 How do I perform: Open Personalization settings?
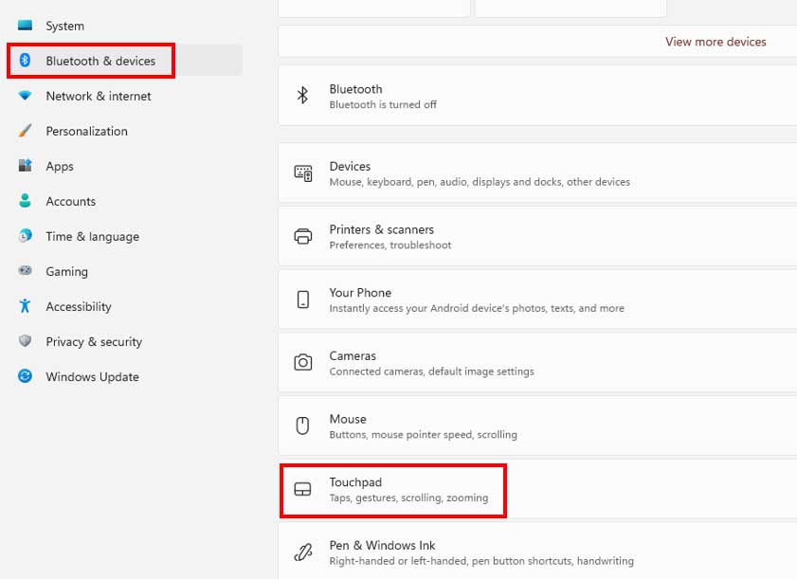(x=86, y=131)
